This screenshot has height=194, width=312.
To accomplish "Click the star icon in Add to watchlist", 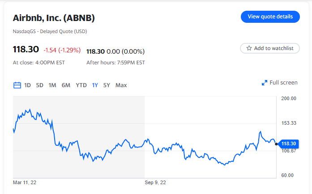I will tap(248, 48).
